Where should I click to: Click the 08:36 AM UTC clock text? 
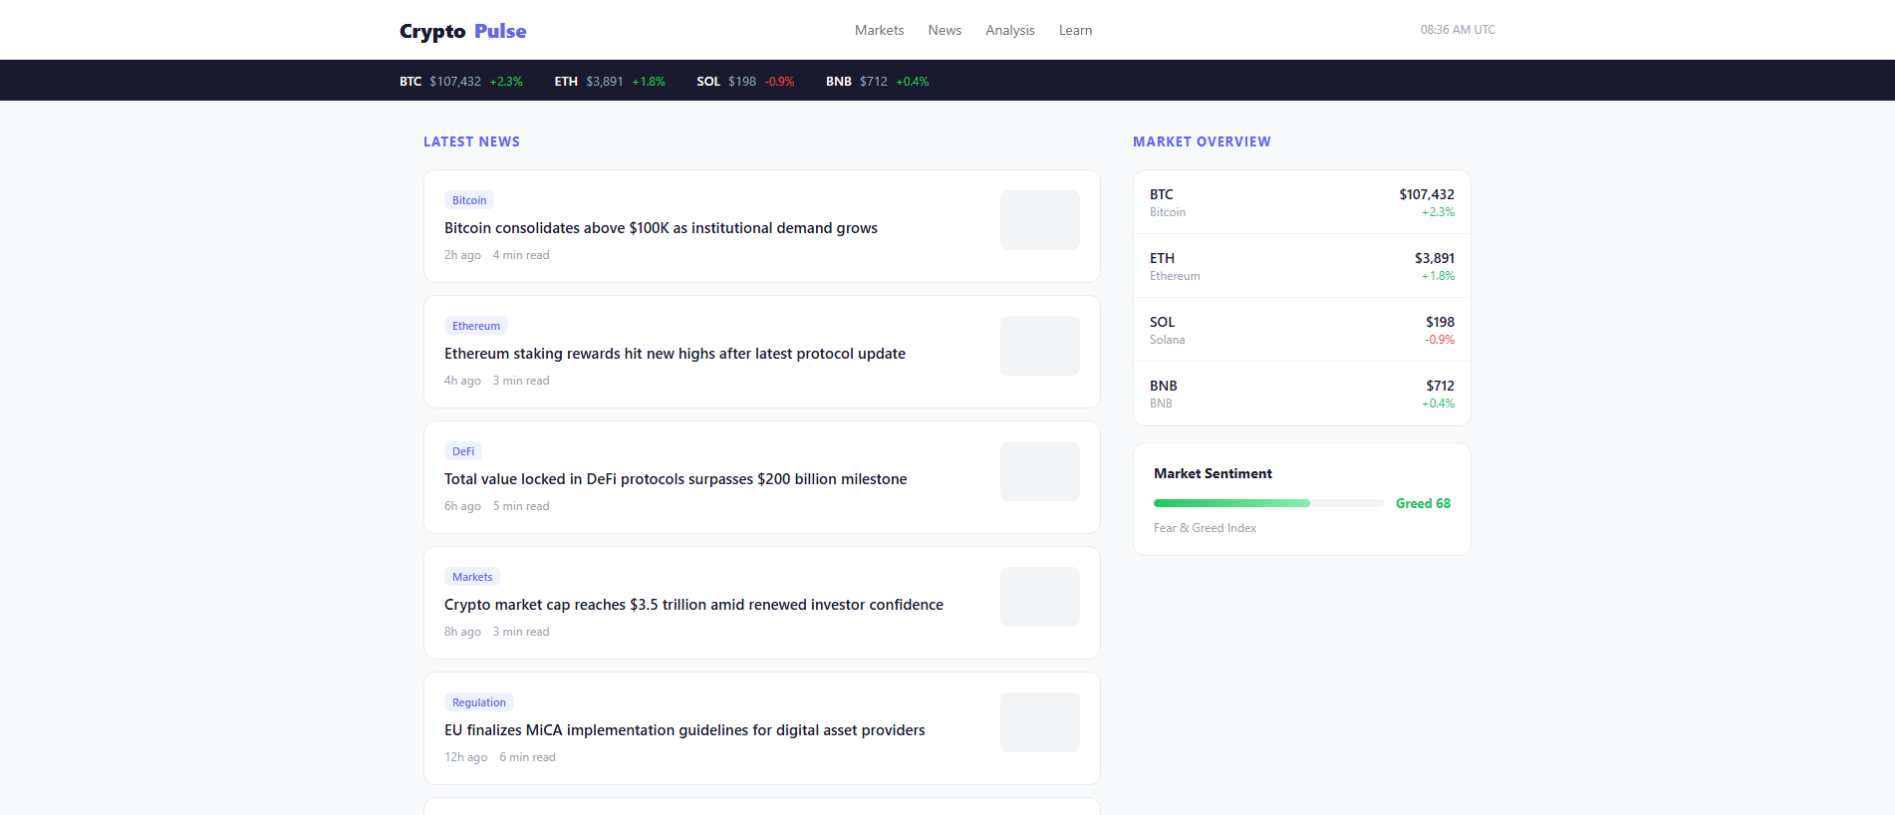(x=1458, y=30)
